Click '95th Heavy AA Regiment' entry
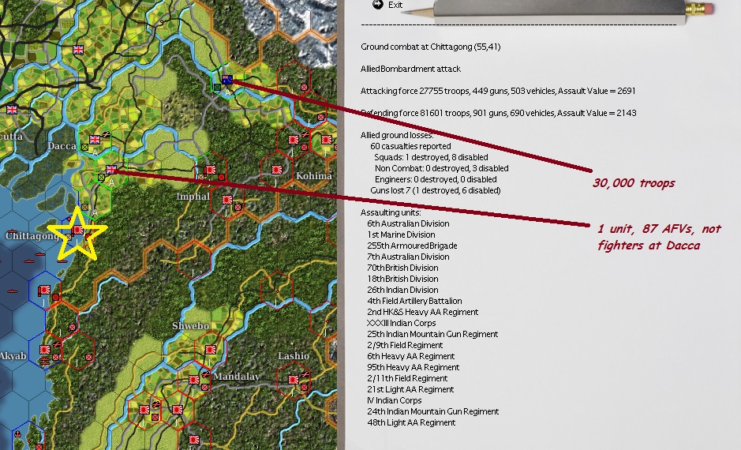Screen dimensions: 741x450 [x=413, y=367]
